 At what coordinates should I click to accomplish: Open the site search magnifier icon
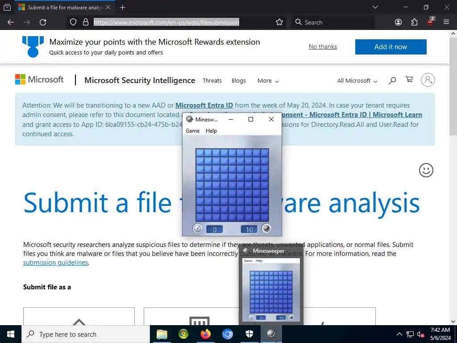[392, 80]
